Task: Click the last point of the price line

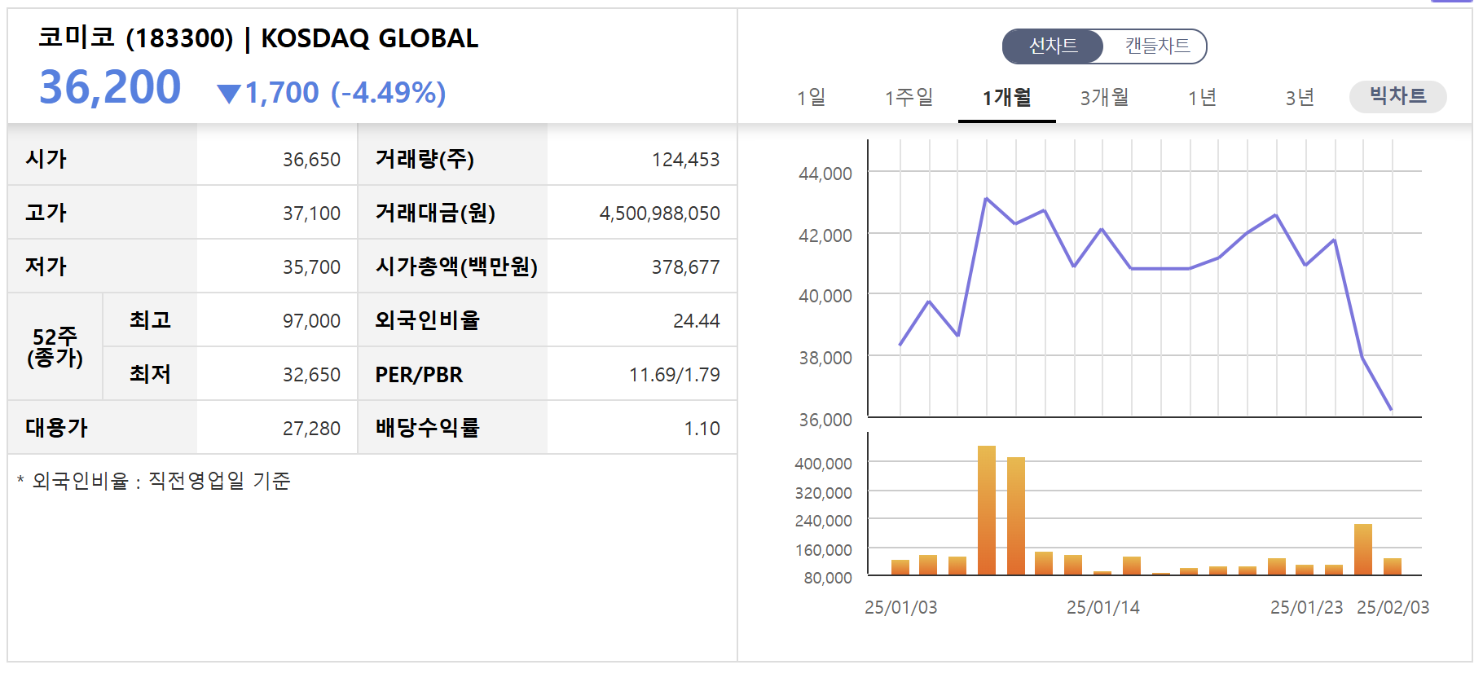Action: [x=1391, y=409]
